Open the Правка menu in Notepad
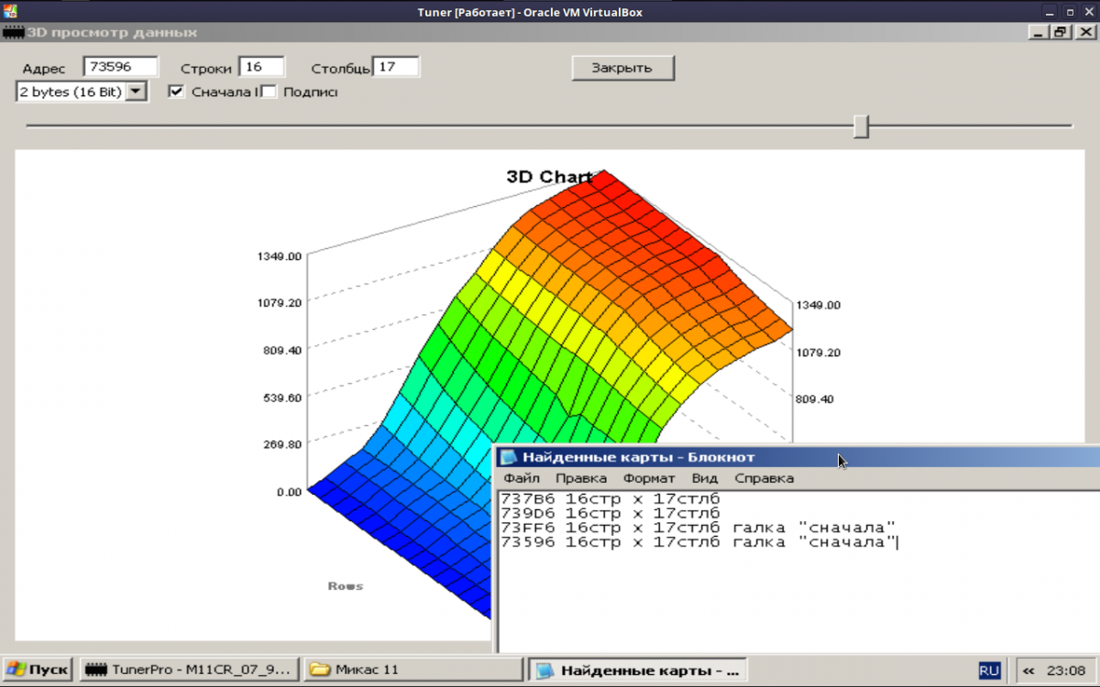This screenshot has width=1100, height=687. coord(581,478)
